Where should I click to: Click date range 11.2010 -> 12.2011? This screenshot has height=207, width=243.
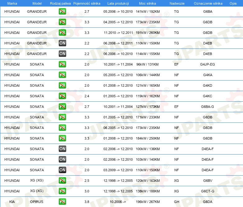tap(118, 33)
